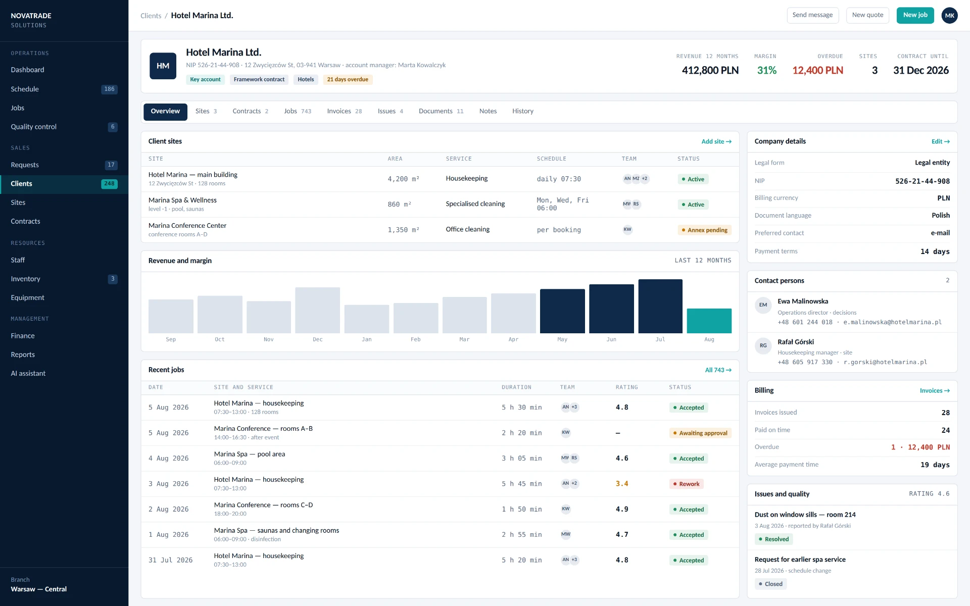
Task: Select Ewa Malinowska's EM avatar
Action: pyautogui.click(x=763, y=305)
